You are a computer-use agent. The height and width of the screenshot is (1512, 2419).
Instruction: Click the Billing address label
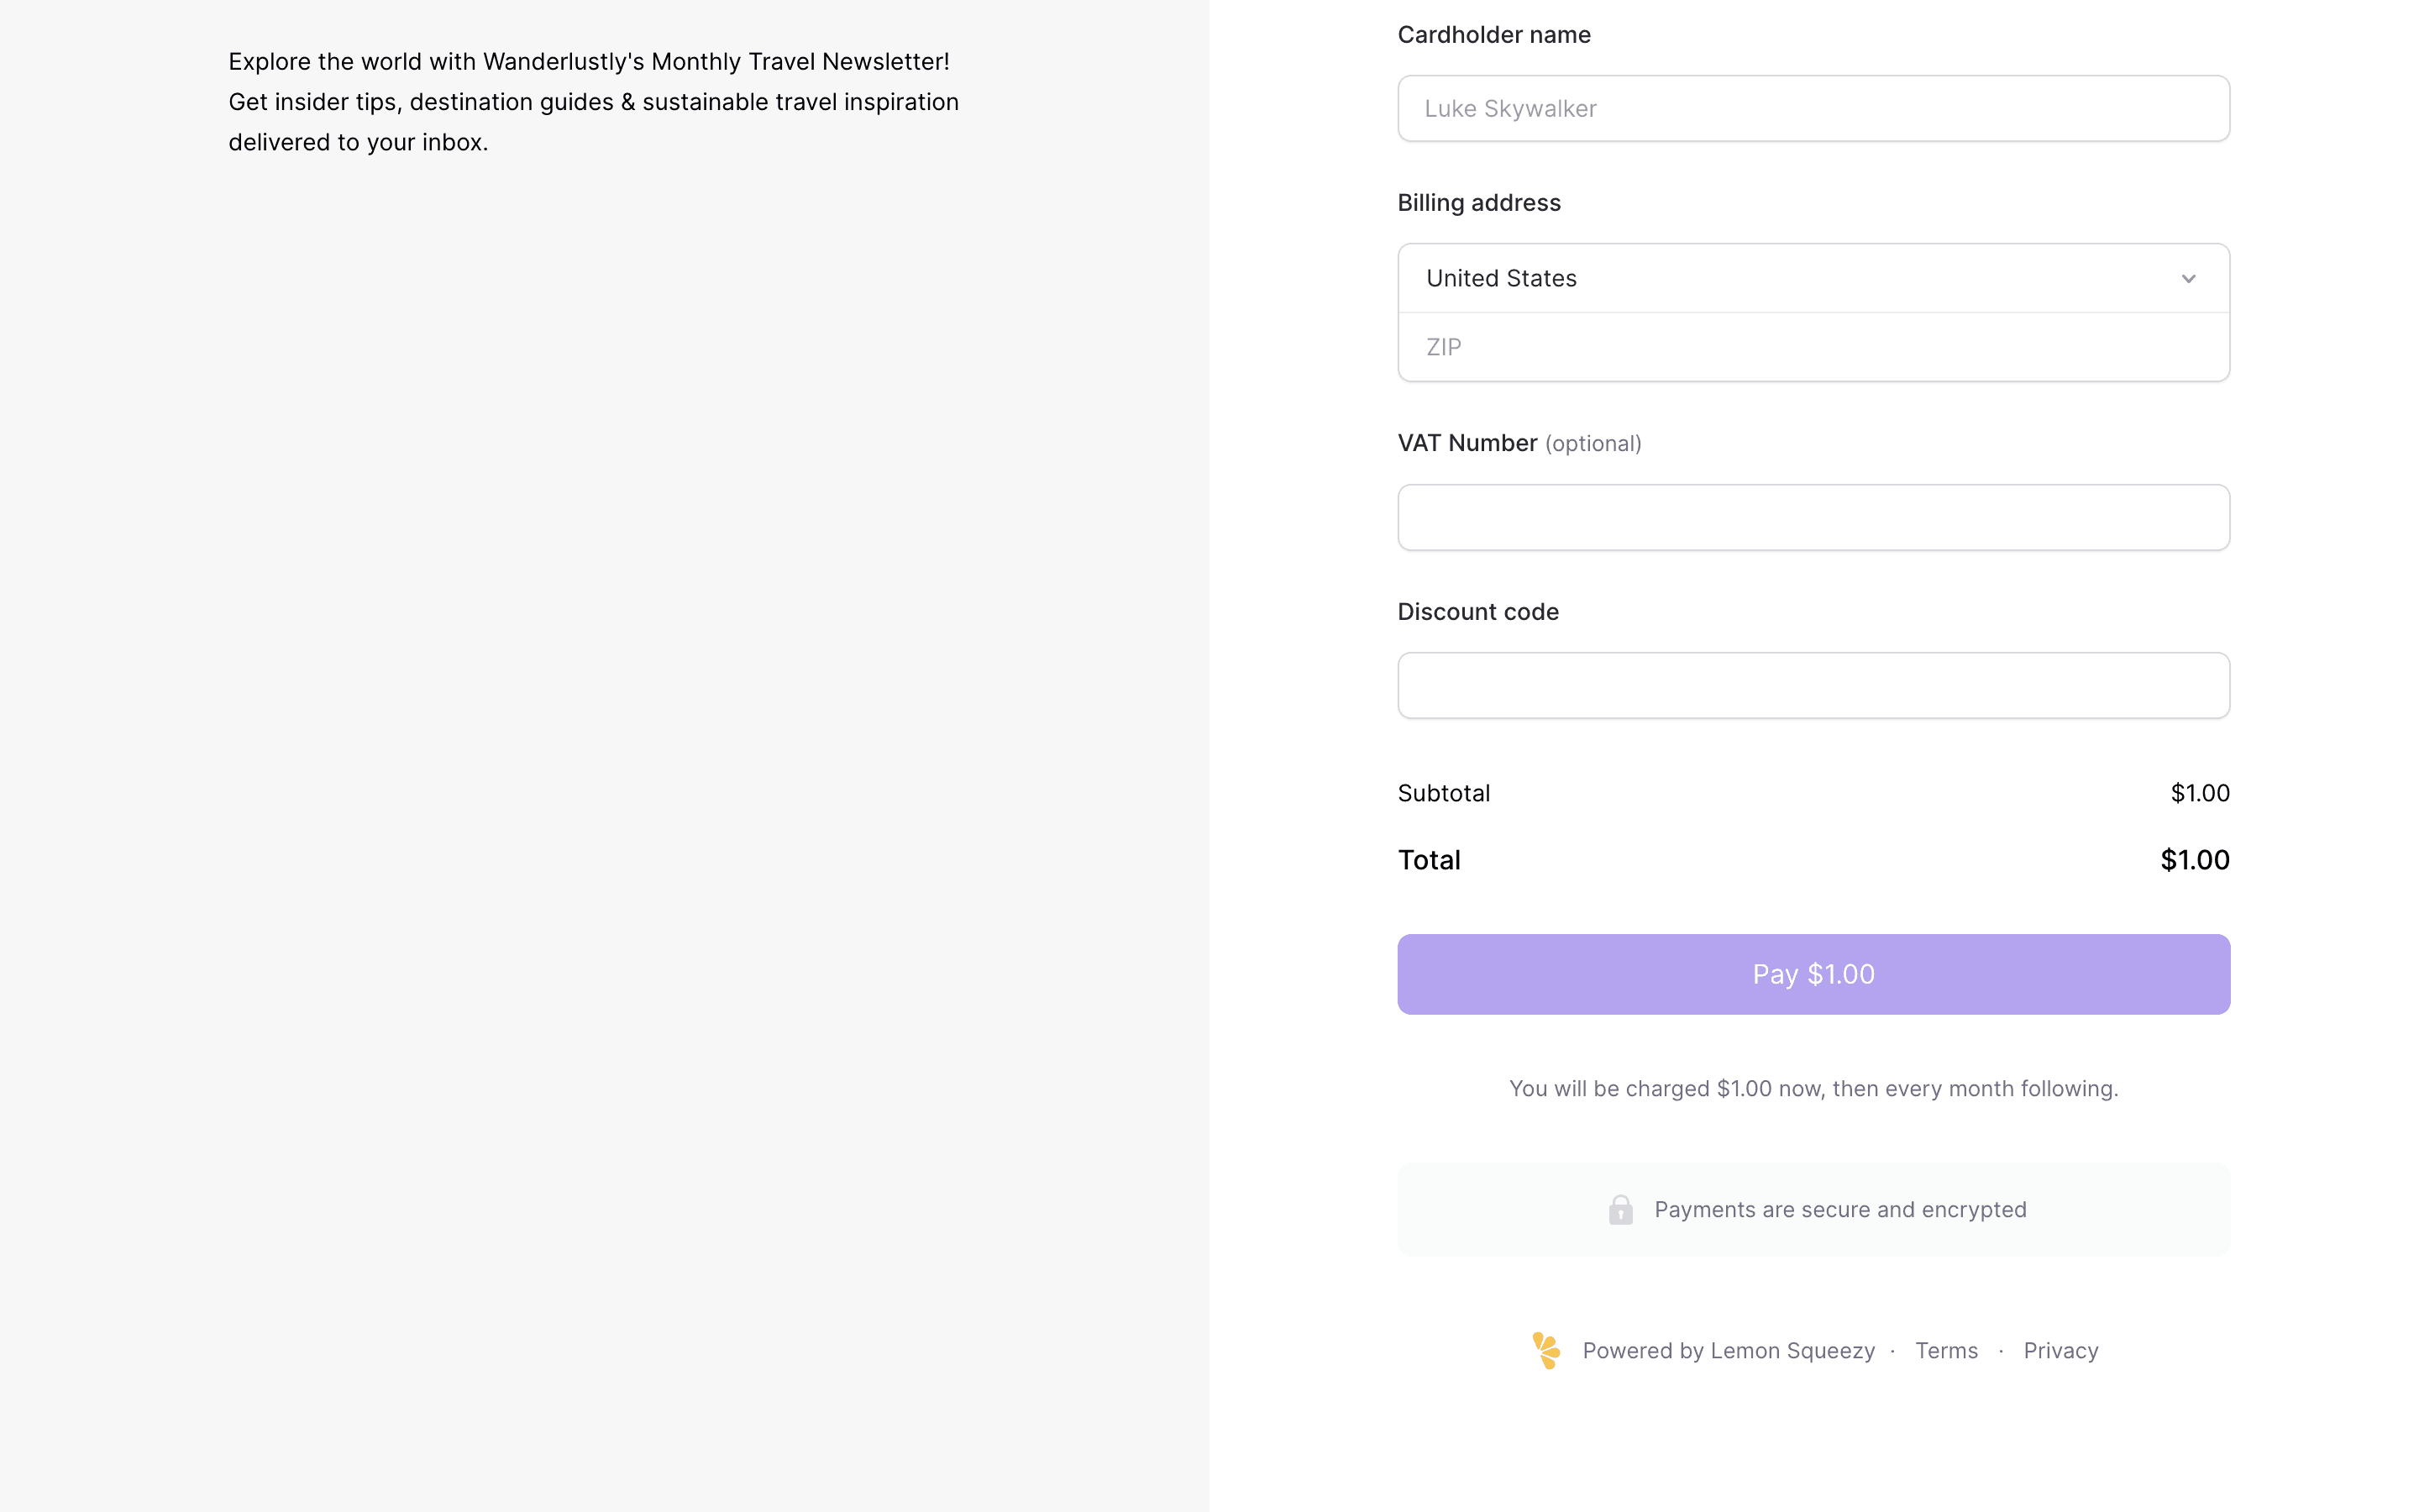tap(1478, 203)
